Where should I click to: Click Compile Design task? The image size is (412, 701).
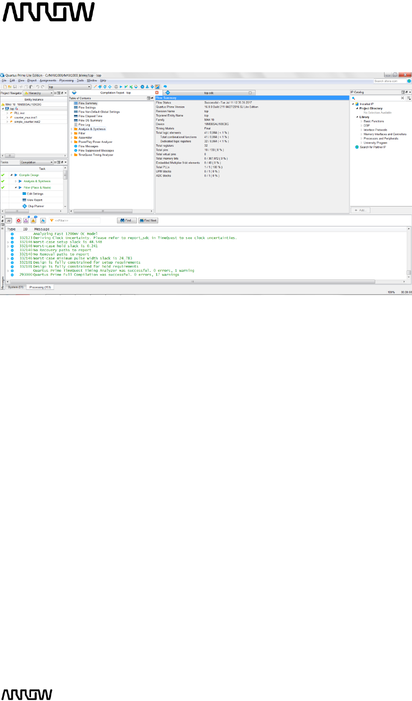click(29, 175)
